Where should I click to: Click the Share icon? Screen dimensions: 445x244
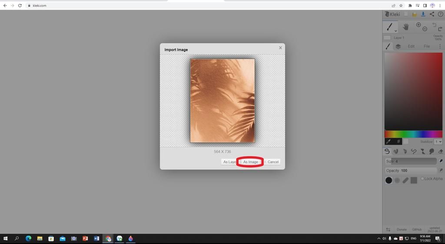click(x=432, y=14)
